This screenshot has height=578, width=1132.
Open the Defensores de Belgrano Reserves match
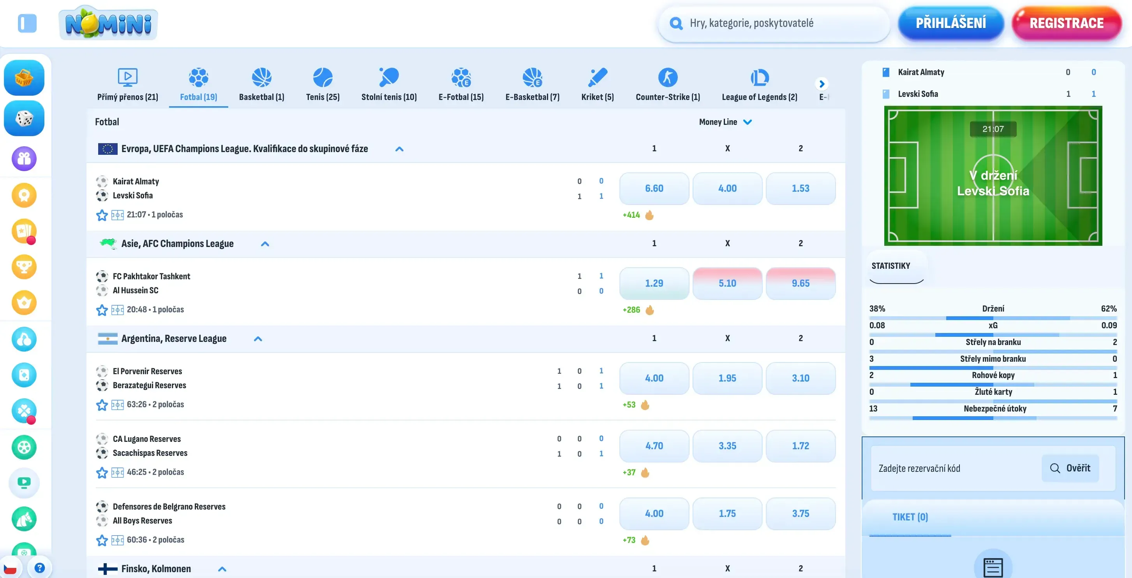[x=169, y=506]
